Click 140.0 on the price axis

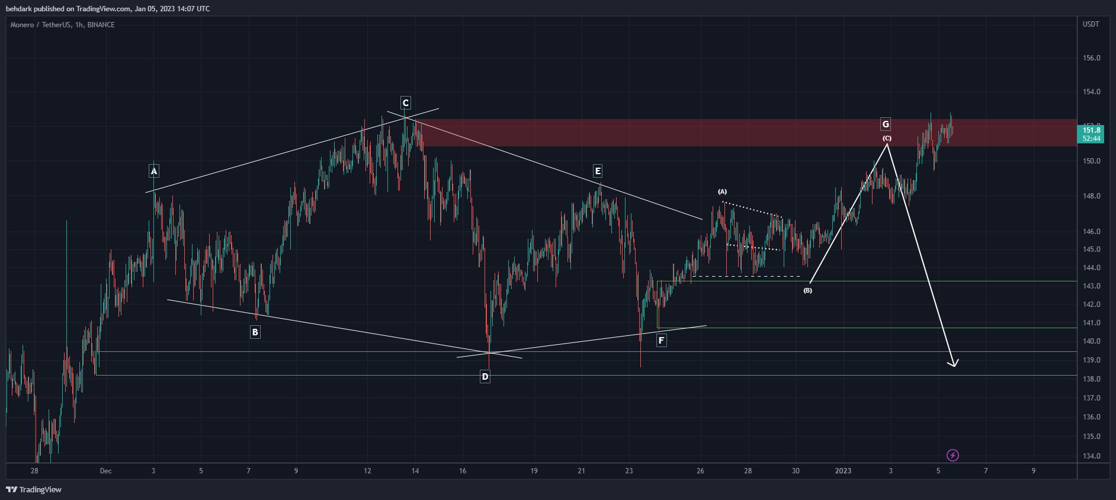coord(1091,341)
